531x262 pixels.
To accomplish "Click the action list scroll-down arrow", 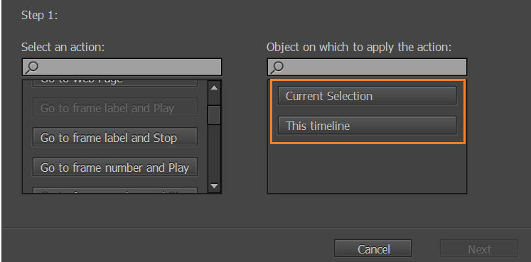I will point(214,185).
